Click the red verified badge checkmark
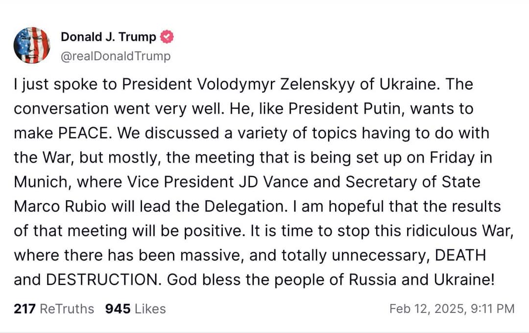529x333 pixels. 167,37
